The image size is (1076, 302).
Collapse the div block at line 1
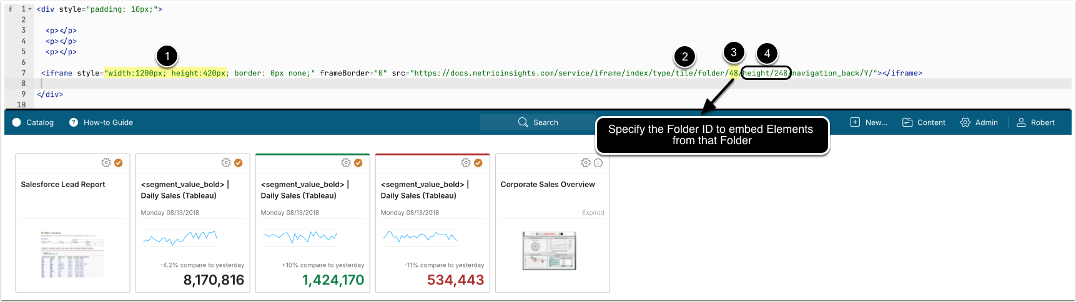(30, 9)
